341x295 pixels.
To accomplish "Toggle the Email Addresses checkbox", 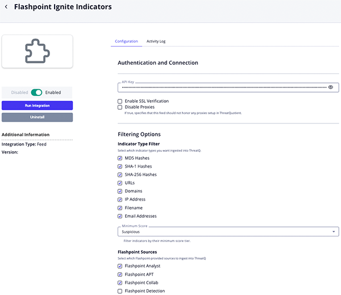I will pos(120,216).
